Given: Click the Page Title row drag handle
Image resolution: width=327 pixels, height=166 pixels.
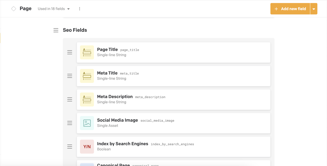Looking at the screenshot, I should 70,52.
